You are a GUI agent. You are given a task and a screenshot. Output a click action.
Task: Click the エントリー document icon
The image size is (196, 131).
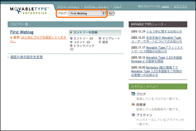71,38
